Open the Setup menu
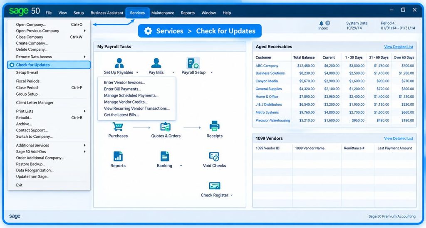Image resolution: width=426 pixels, height=228 pixels. coord(79,13)
